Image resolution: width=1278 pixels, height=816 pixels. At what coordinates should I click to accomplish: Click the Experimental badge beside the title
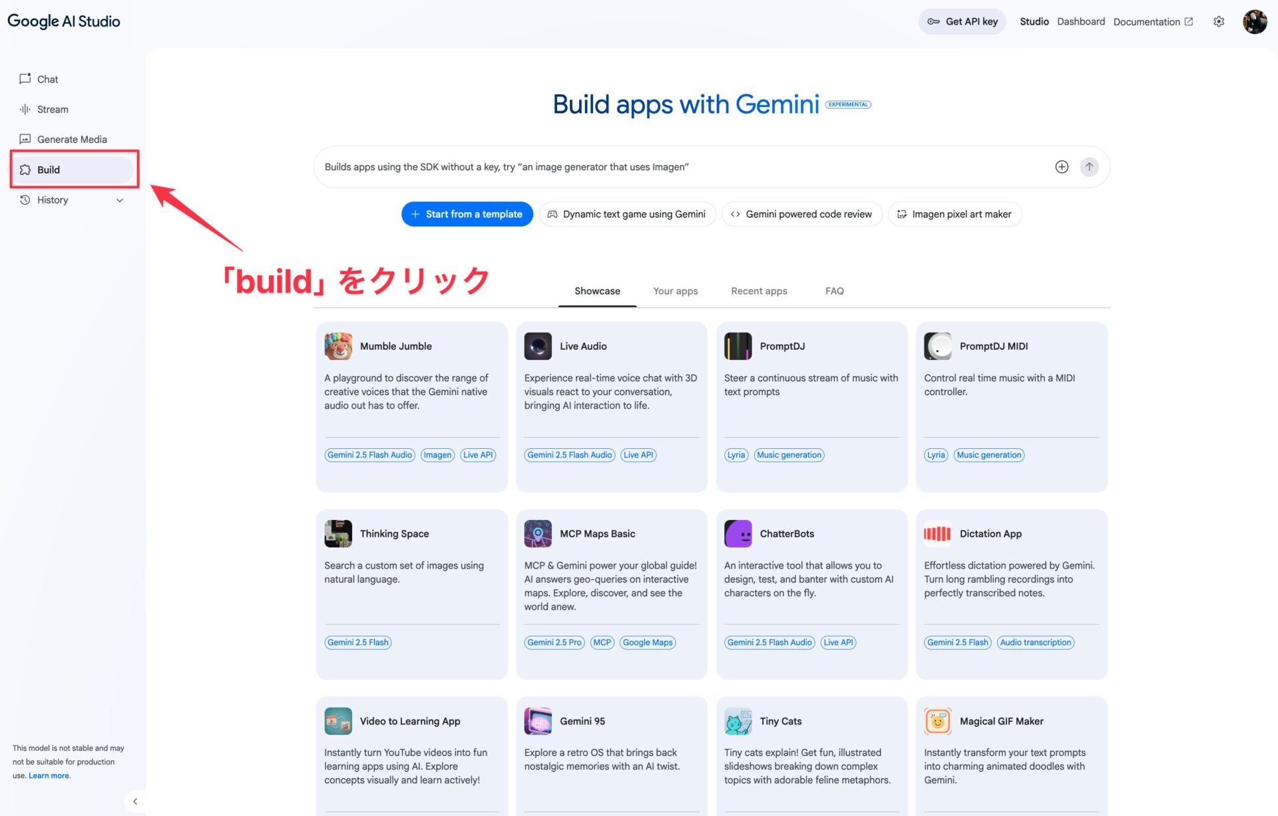pos(848,104)
